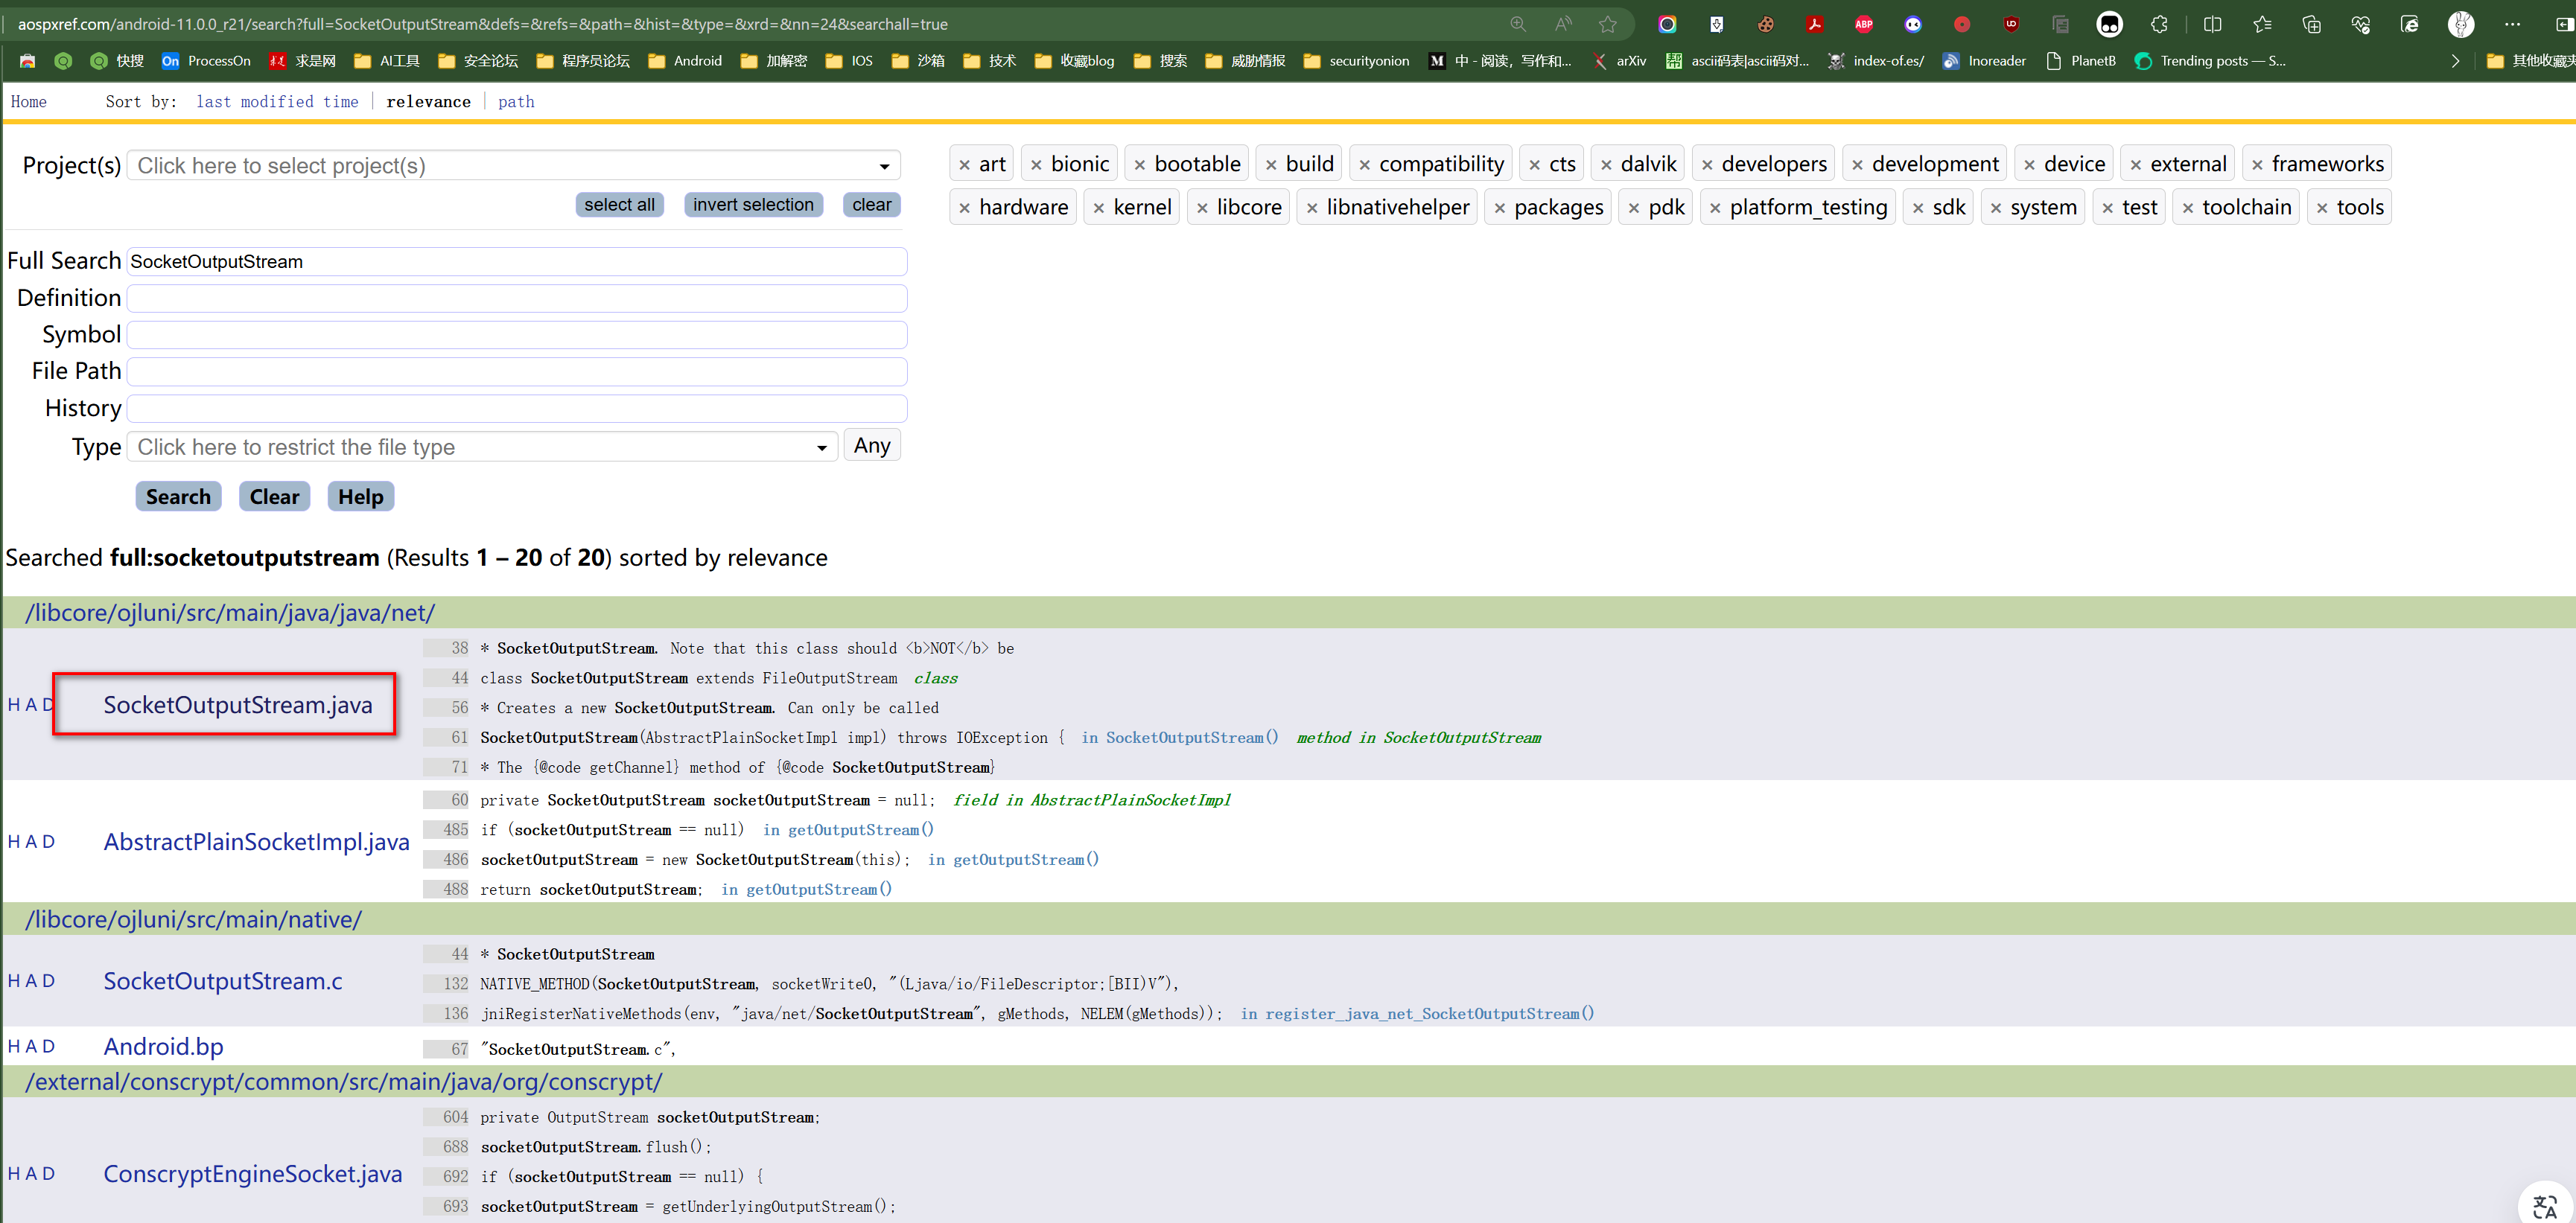Open /libcore/ojluni/src/main/native/ directory link

tap(193, 919)
